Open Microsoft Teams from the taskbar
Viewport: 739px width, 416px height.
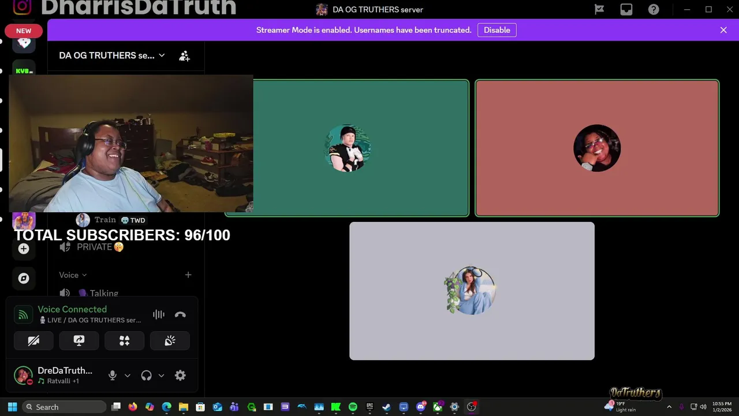pyautogui.click(x=234, y=407)
